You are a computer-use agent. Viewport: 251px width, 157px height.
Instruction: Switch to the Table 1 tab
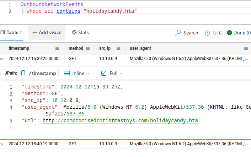pos(12,32)
